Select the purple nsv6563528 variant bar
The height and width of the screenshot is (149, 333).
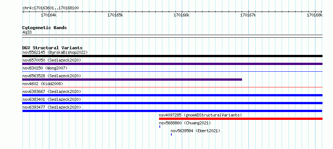pos(132,80)
